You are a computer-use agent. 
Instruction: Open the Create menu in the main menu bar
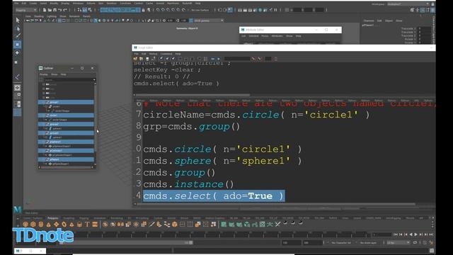[33, 3]
